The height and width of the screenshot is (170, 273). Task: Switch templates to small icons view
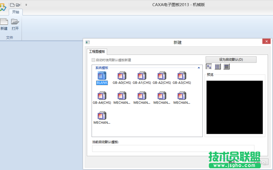tap(217, 66)
